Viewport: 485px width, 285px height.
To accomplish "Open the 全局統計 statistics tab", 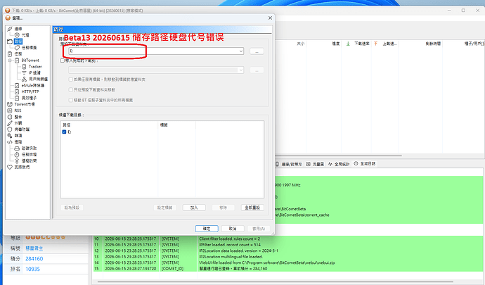I will tap(339, 164).
